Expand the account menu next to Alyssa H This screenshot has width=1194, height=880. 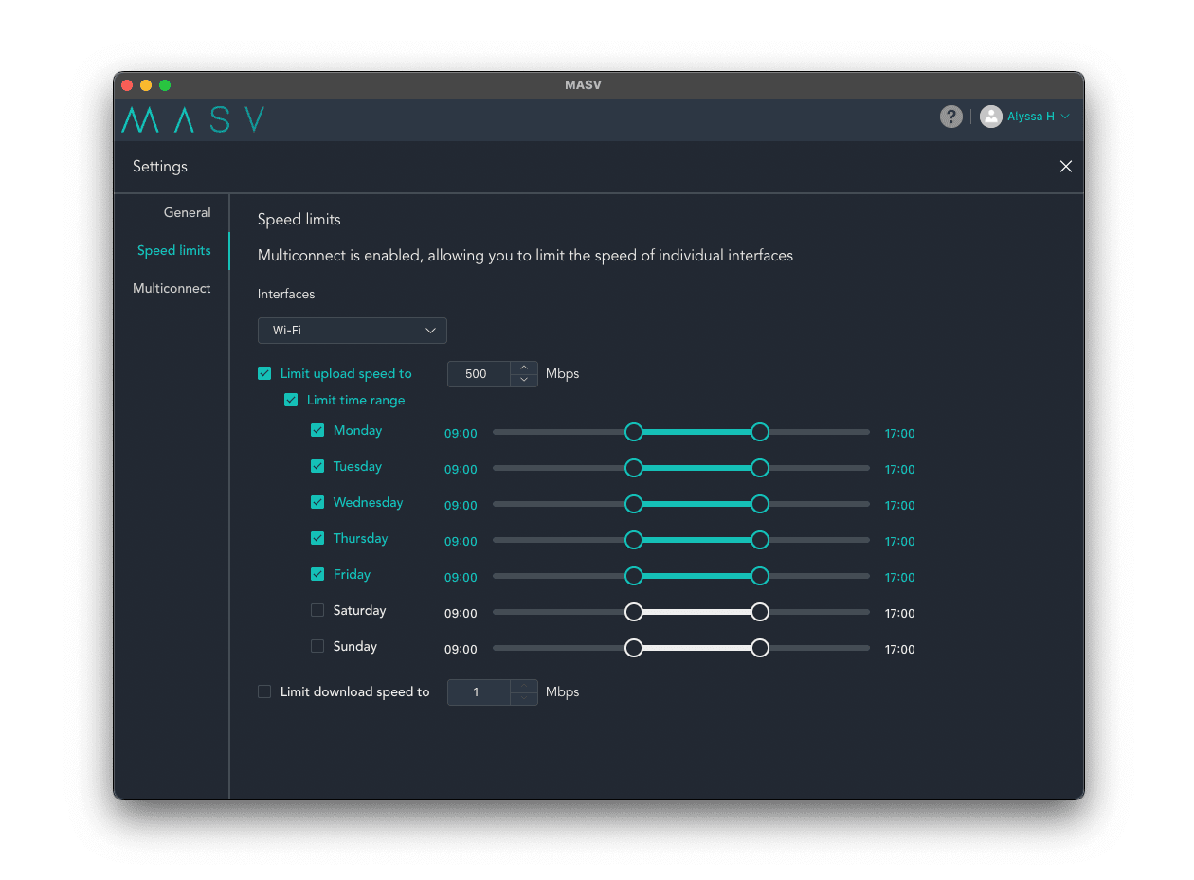pyautogui.click(x=1067, y=116)
